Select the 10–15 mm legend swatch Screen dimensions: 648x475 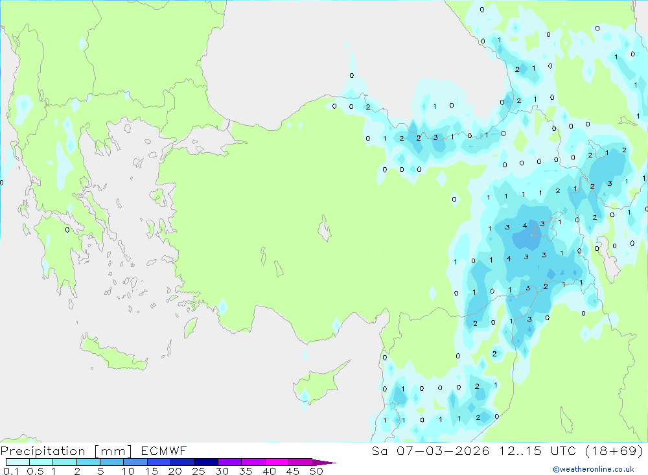pos(135,462)
